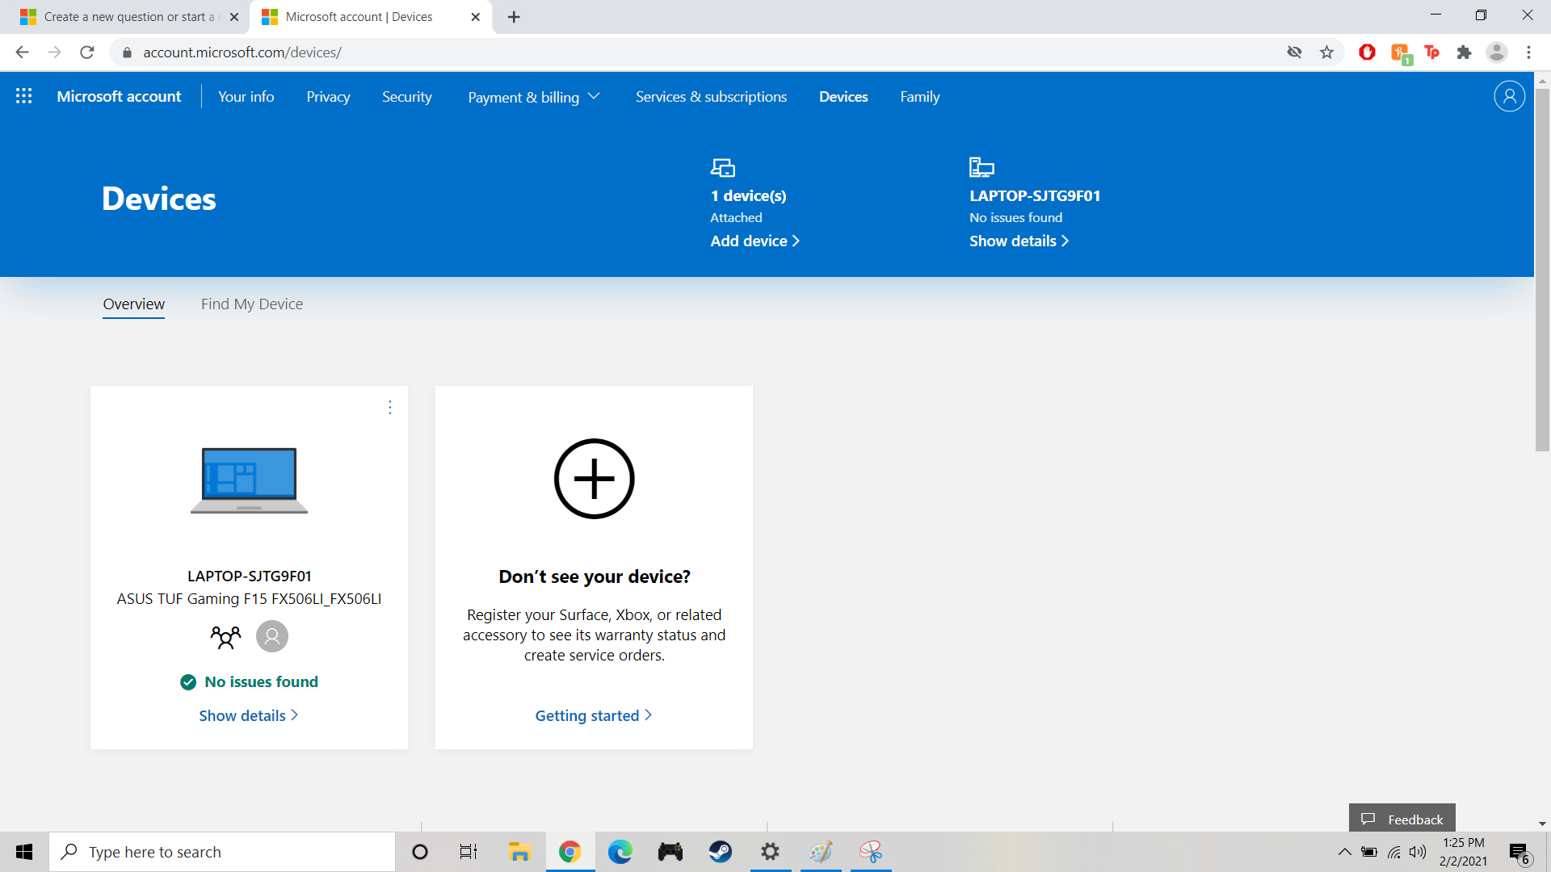
Task: Select the Overview tab
Action: tap(134, 304)
